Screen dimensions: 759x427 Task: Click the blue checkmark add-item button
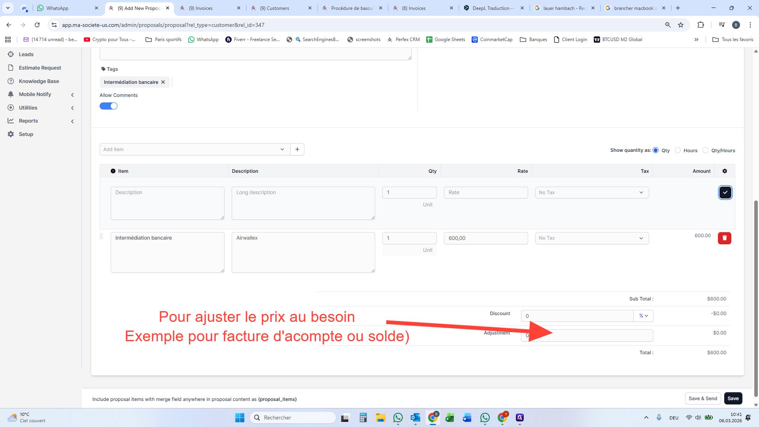(725, 193)
